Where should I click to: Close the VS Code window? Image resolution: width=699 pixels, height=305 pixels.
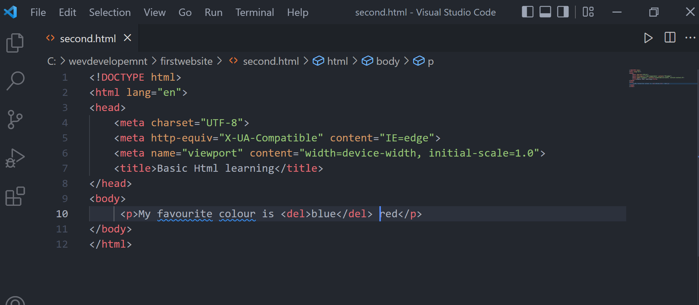click(x=690, y=12)
